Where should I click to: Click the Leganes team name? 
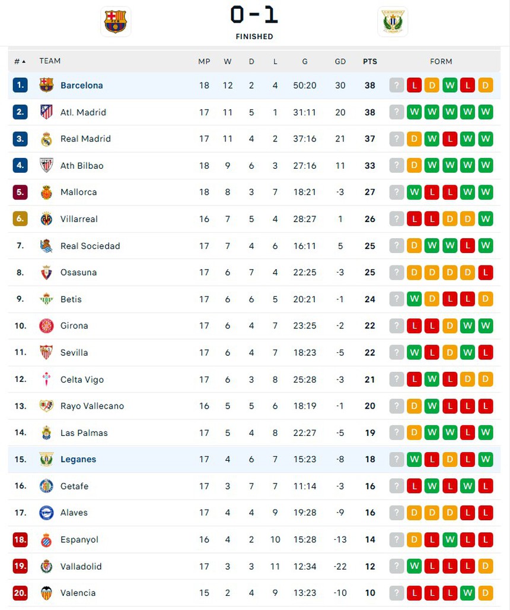78,459
